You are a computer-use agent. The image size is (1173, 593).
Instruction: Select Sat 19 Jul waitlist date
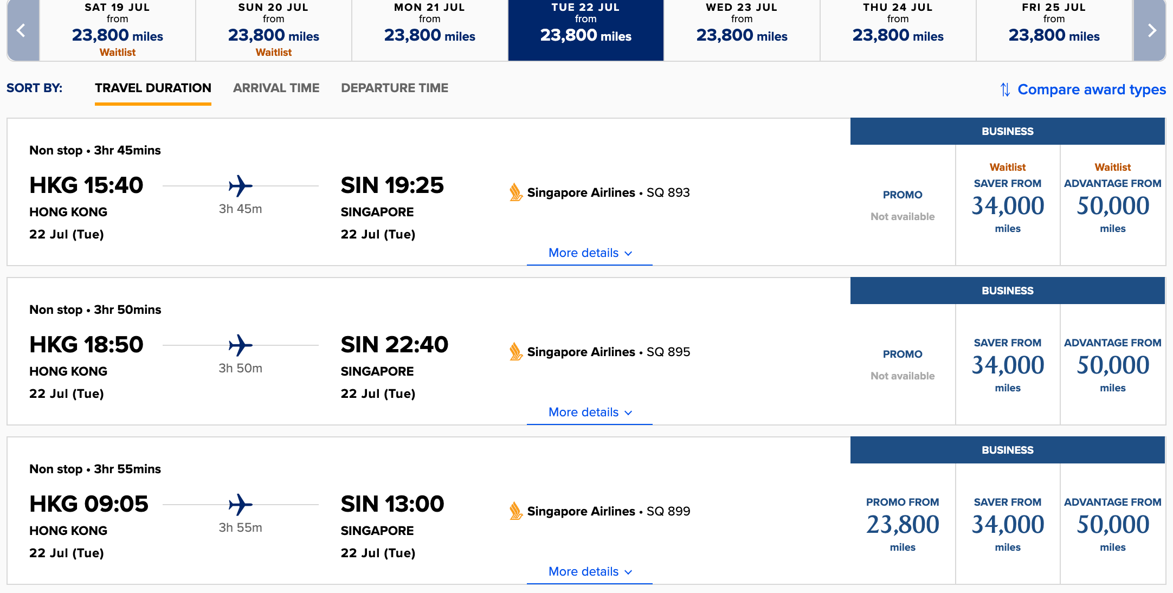click(118, 30)
